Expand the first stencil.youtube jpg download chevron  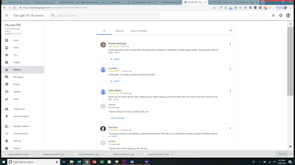tap(68, 154)
